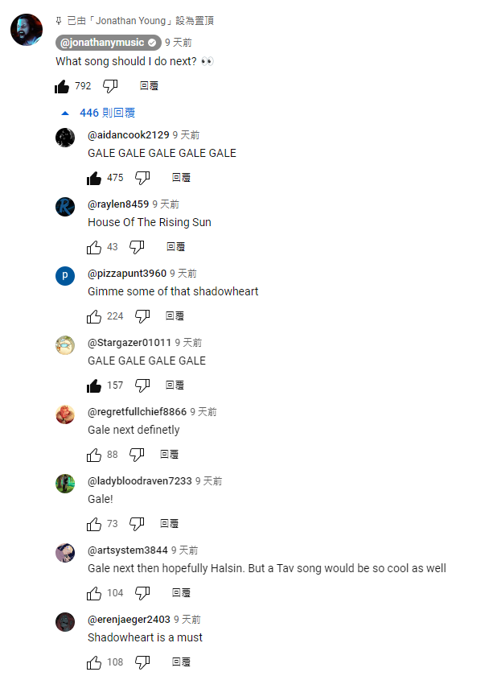Like the pinned comment with 792 likes
493x676 pixels.
(x=62, y=86)
